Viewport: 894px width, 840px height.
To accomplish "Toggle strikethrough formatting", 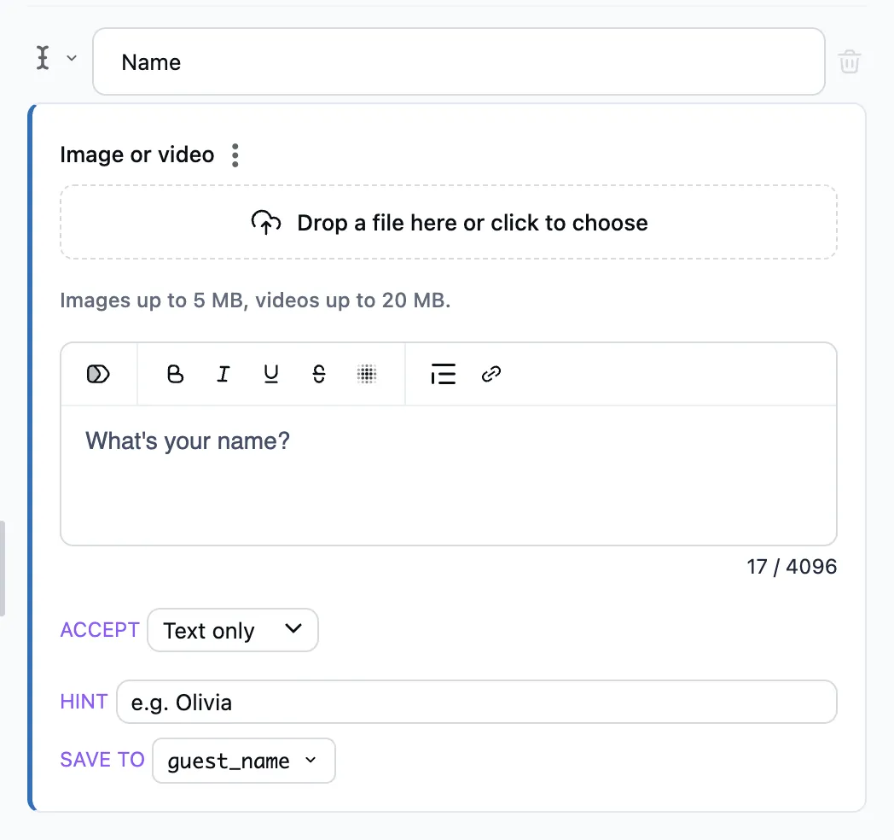I will tap(319, 375).
